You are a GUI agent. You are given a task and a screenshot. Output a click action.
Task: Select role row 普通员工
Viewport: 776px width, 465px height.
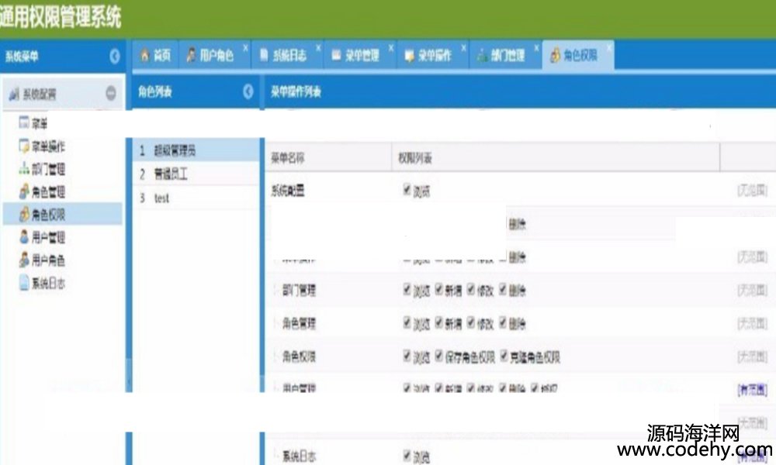tap(196, 174)
